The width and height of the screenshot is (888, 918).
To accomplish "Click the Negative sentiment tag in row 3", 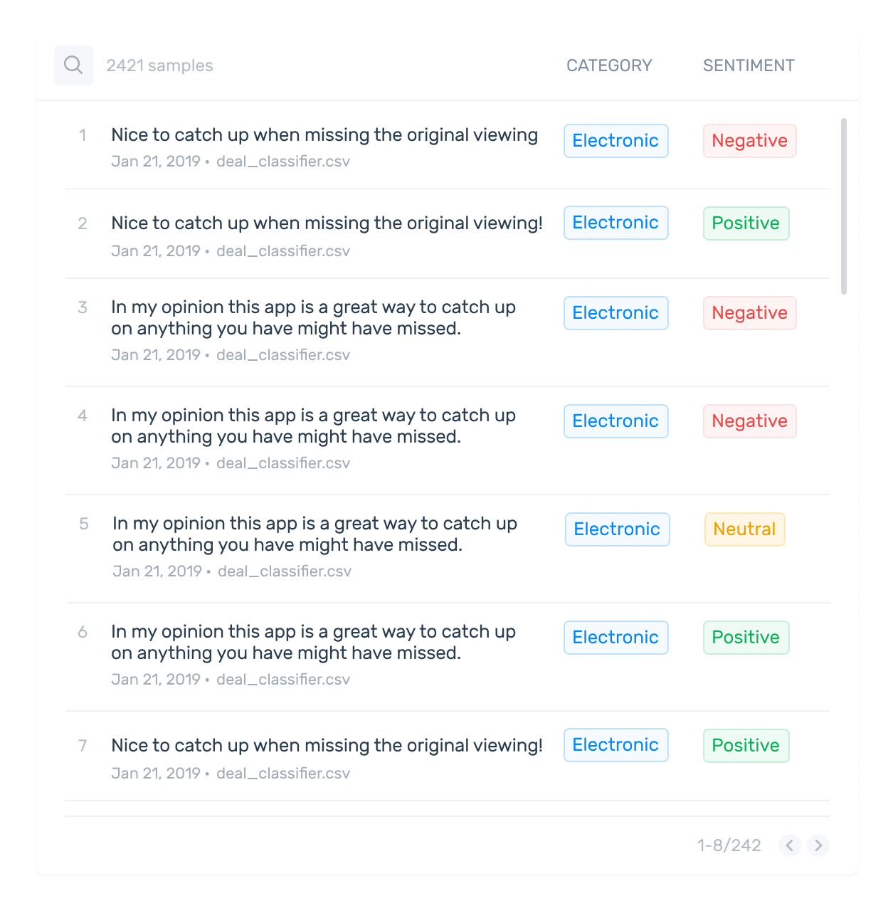I will [749, 313].
